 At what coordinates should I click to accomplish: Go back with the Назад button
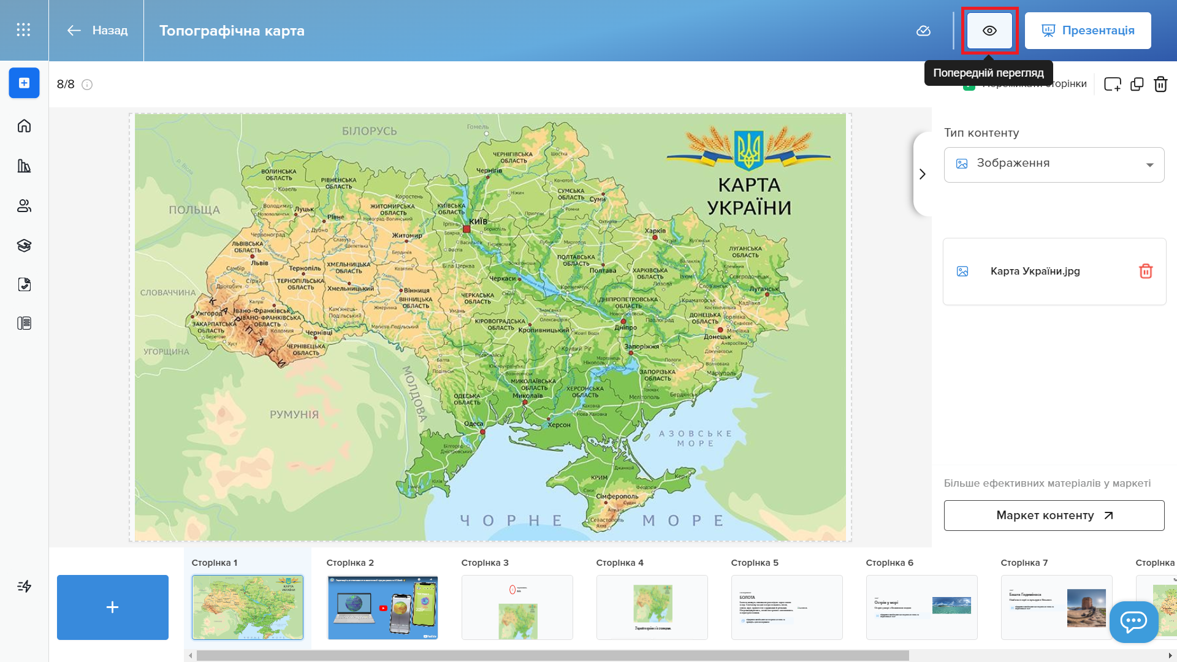coord(97,30)
